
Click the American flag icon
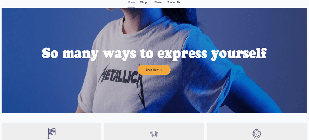[x=52, y=133]
